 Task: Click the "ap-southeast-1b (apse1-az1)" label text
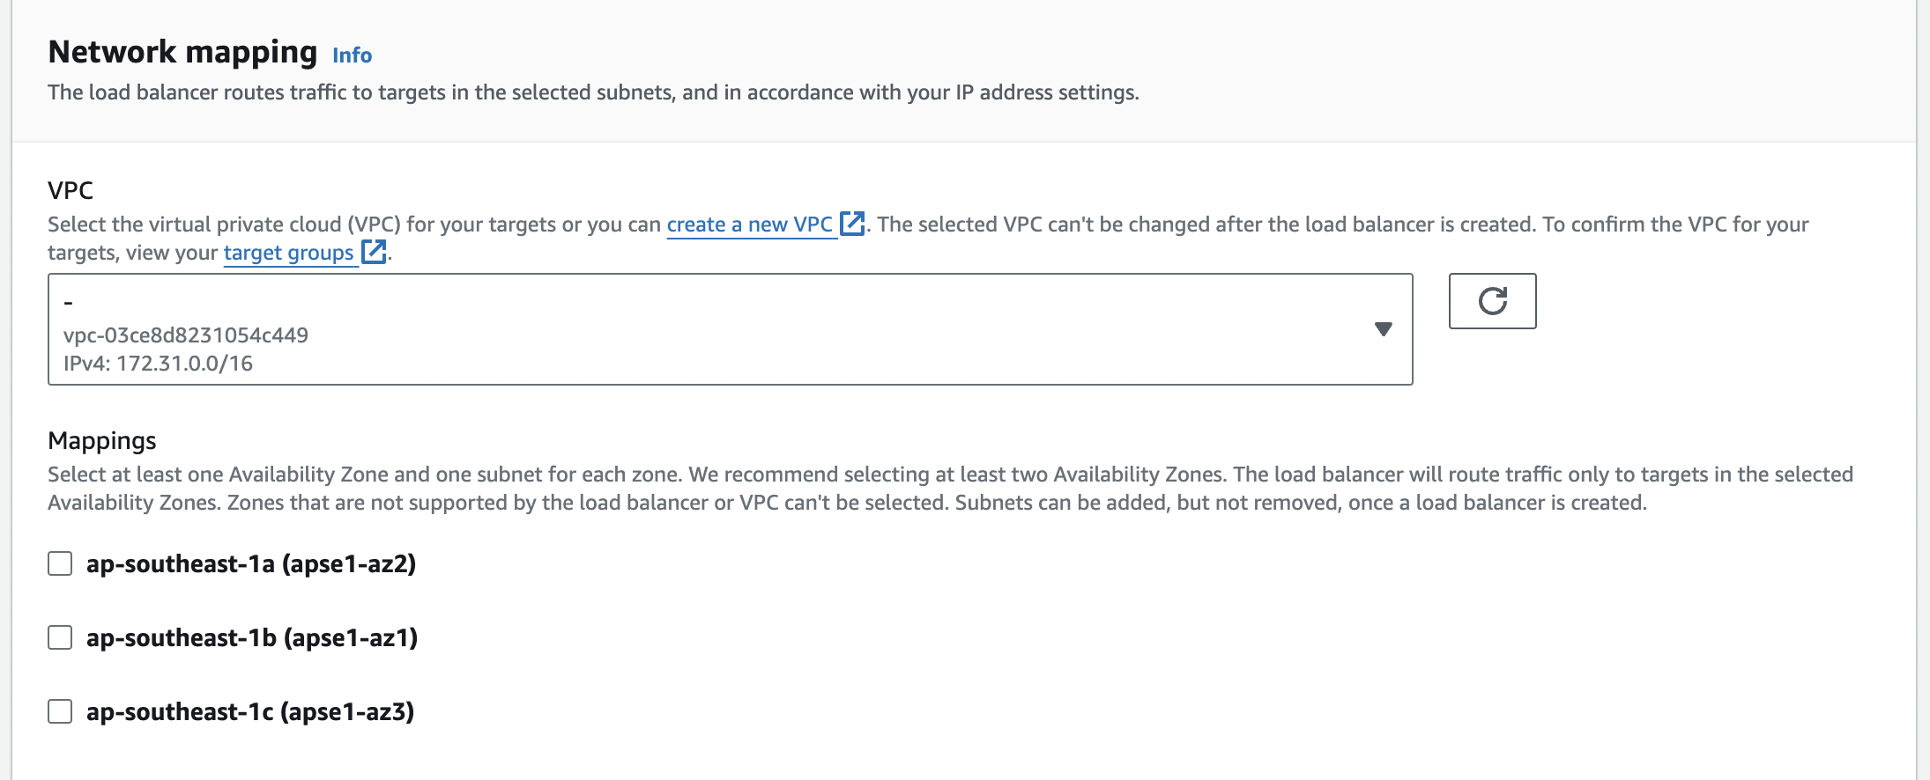point(252,637)
